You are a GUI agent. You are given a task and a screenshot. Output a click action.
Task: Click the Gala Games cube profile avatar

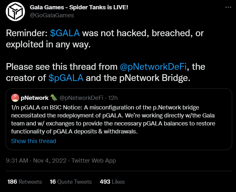[14, 12]
